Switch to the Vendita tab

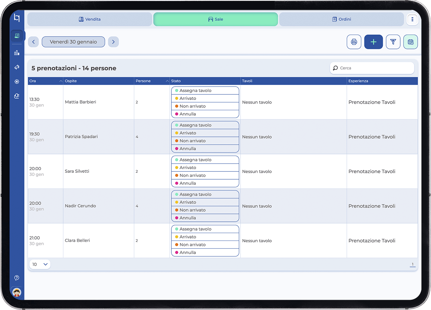[x=90, y=19]
